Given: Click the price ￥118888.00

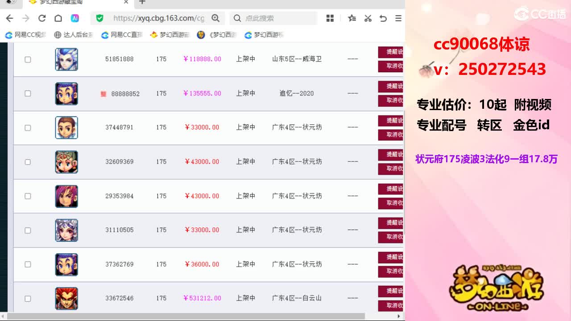Looking at the screenshot, I should pyautogui.click(x=202, y=59).
